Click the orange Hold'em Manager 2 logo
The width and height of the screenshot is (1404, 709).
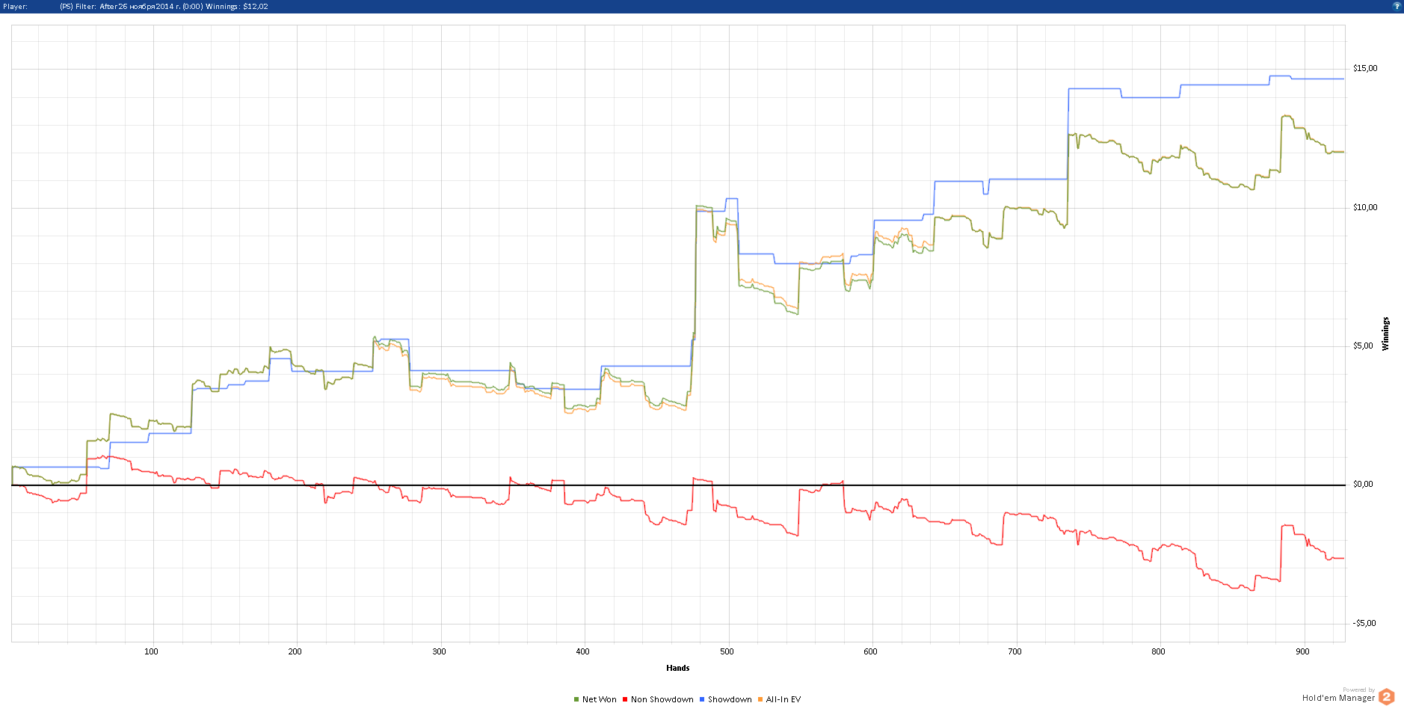[1387, 696]
